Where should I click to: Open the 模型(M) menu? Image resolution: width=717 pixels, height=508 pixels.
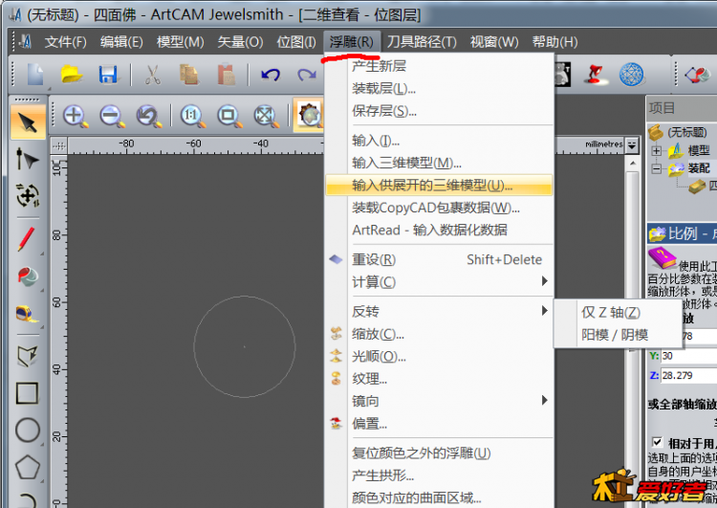180,42
